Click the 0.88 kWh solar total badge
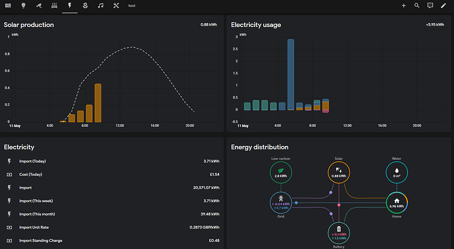The image size is (454, 249). click(209, 25)
